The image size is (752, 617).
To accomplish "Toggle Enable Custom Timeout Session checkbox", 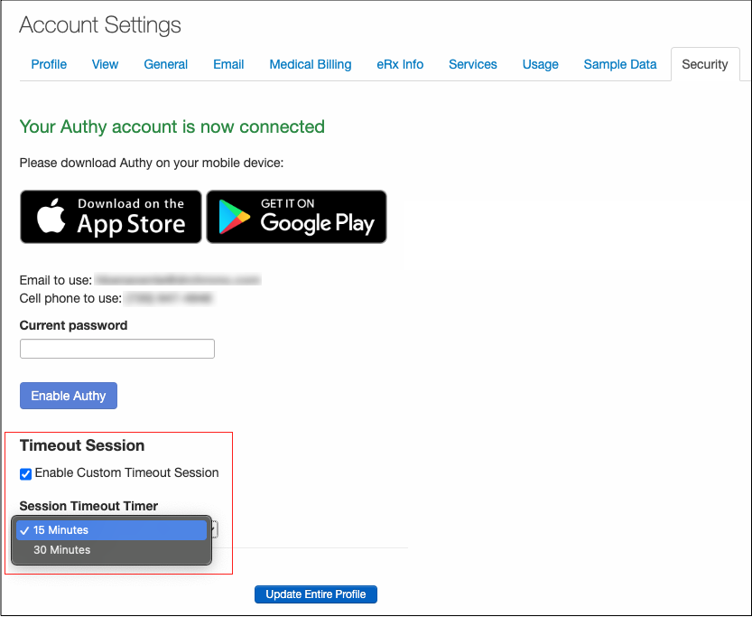I will click(26, 474).
